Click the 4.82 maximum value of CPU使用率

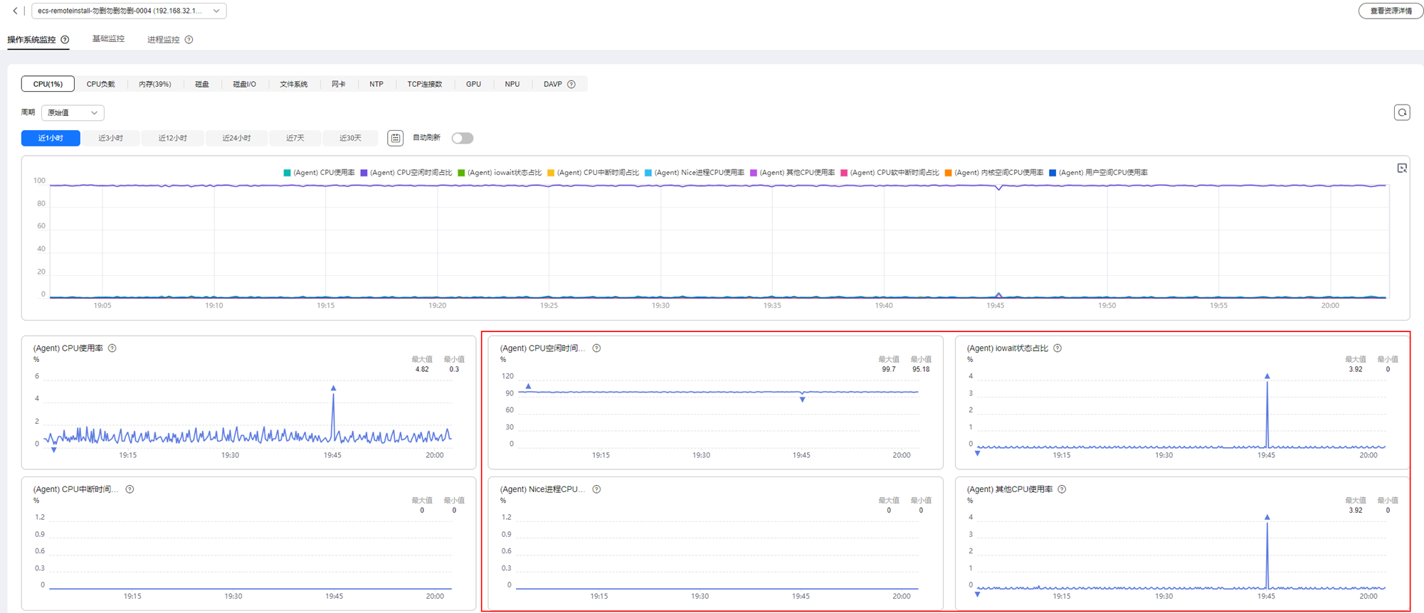click(421, 370)
